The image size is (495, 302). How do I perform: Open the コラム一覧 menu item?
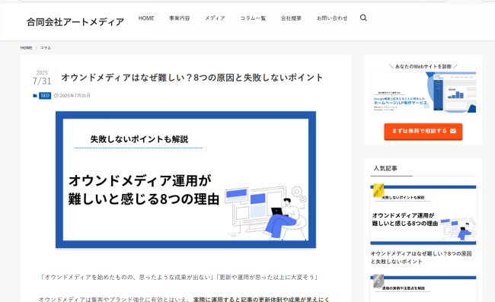coord(253,18)
